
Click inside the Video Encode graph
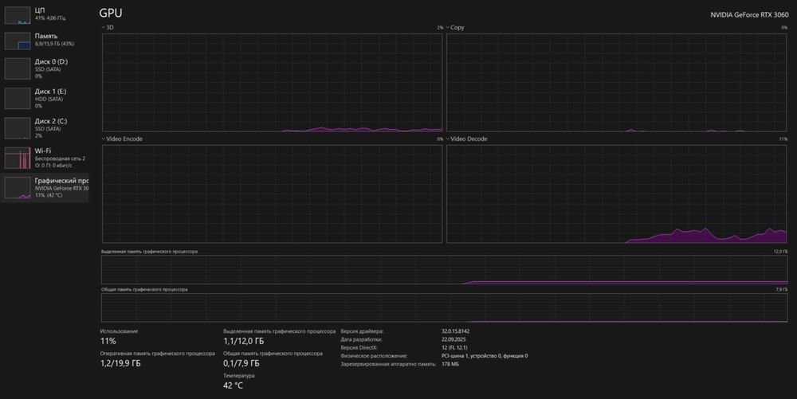[x=273, y=194]
